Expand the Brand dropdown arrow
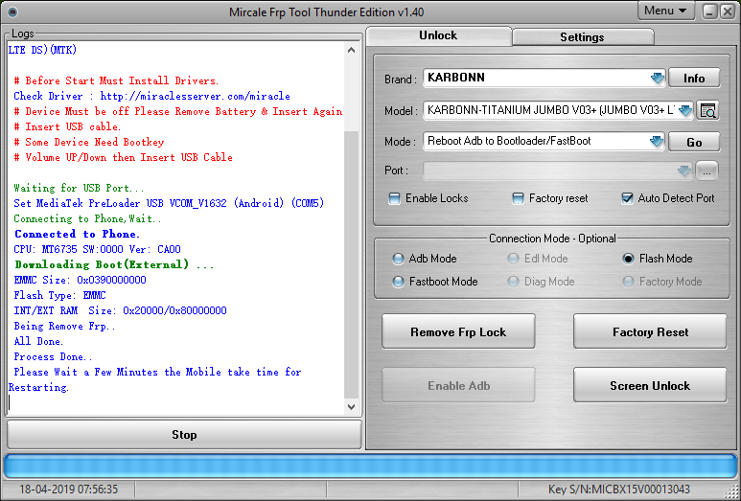The width and height of the screenshot is (741, 501). point(657,78)
